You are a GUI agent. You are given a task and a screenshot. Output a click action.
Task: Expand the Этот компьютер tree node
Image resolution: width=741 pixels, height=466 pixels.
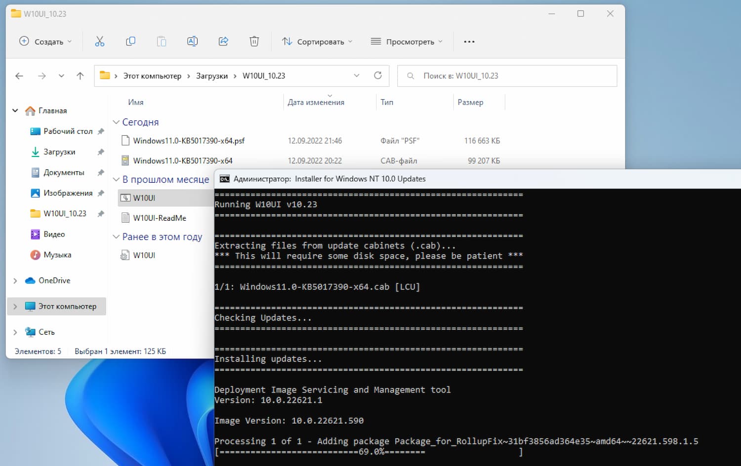[x=15, y=306]
